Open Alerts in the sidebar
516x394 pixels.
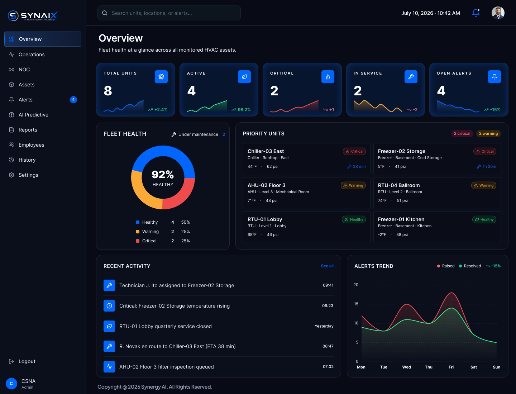43,100
